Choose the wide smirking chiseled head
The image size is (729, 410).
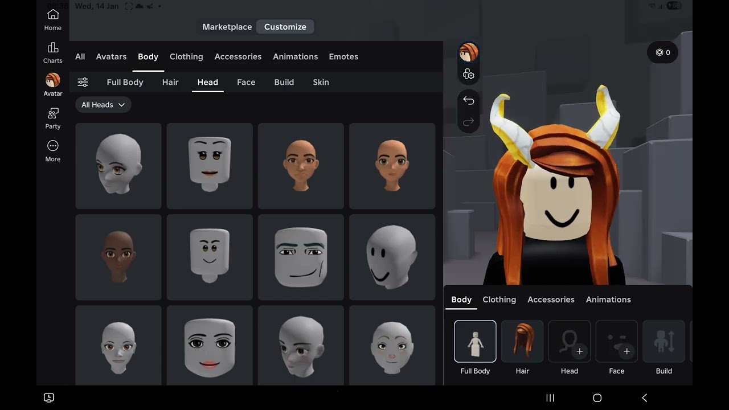tap(301, 257)
